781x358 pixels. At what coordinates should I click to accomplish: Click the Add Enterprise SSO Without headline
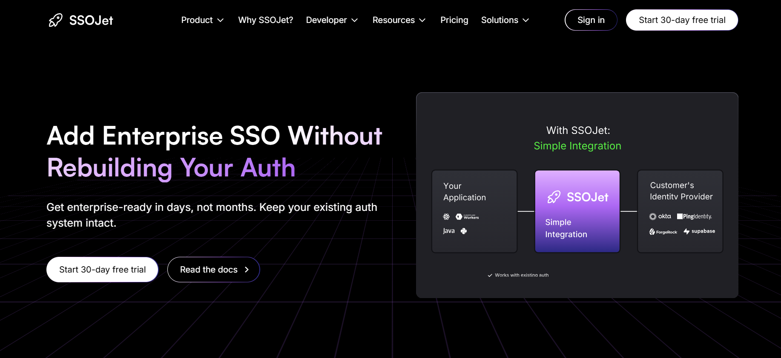pos(215,136)
